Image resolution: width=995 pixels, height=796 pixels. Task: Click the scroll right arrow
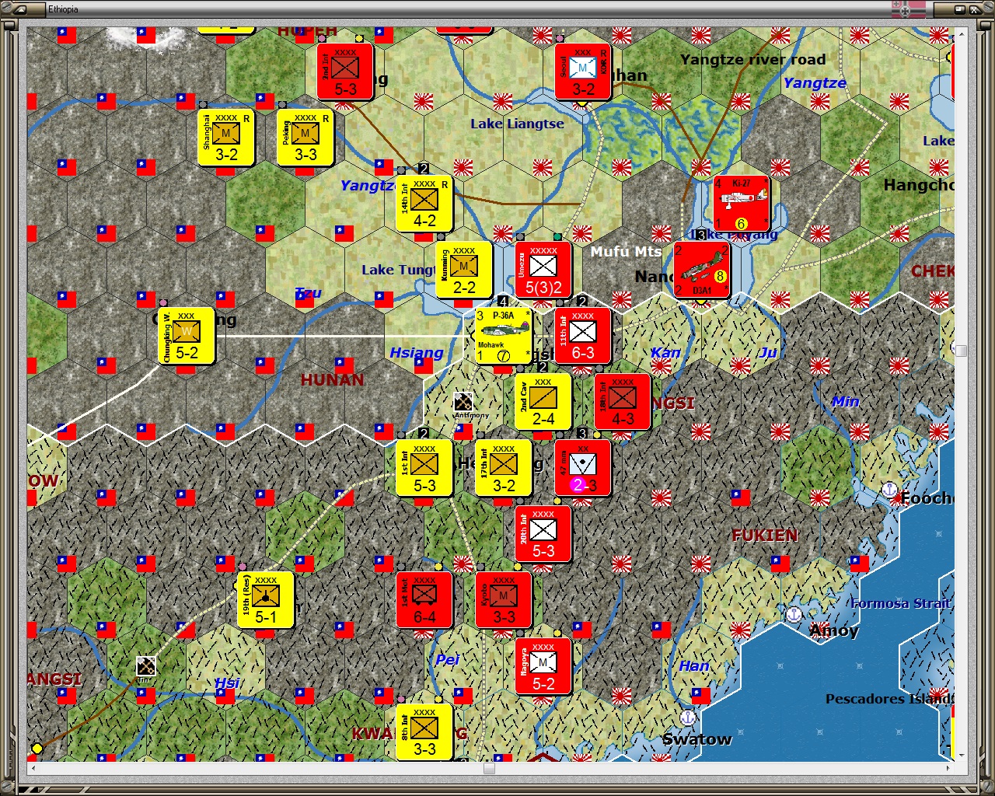[x=949, y=769]
